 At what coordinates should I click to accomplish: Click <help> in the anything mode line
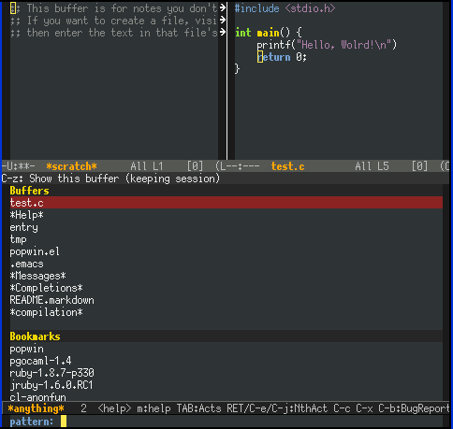(x=114, y=408)
